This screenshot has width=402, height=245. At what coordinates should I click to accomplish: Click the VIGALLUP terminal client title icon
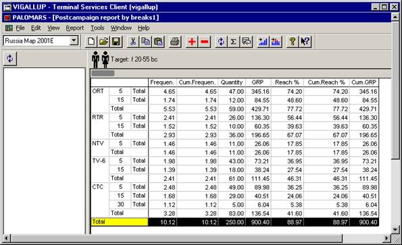click(7, 7)
